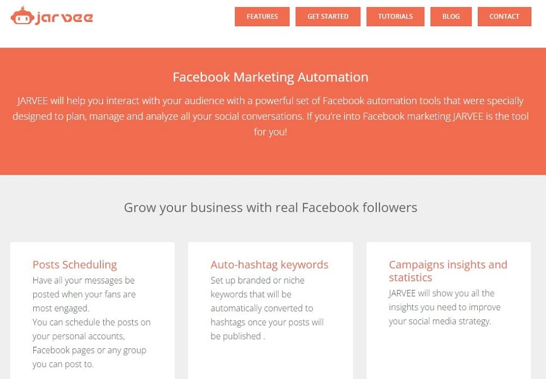This screenshot has height=379, width=546.
Task: Click the 'You can schedule the posts' paragraph
Action: pyautogui.click(x=92, y=343)
